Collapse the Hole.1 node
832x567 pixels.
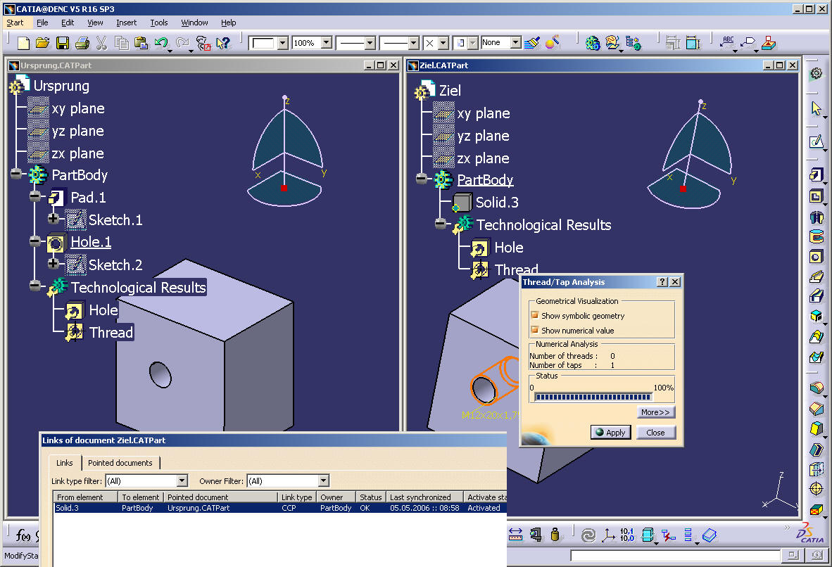tap(35, 241)
